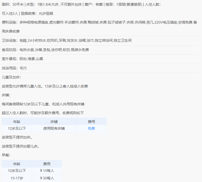Click the 早餐 section heading
Viewport: 202px width, 182px height.
pyautogui.click(x=6, y=155)
